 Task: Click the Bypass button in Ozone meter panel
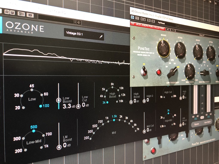[x=197, y=124]
